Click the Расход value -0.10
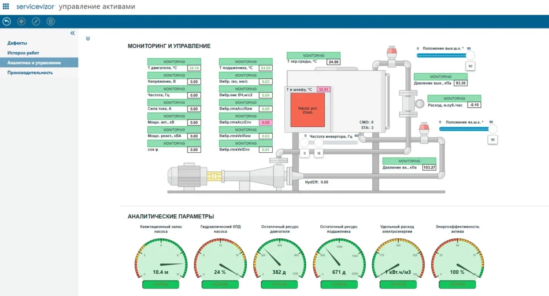The width and height of the screenshot is (549, 296). pyautogui.click(x=474, y=105)
